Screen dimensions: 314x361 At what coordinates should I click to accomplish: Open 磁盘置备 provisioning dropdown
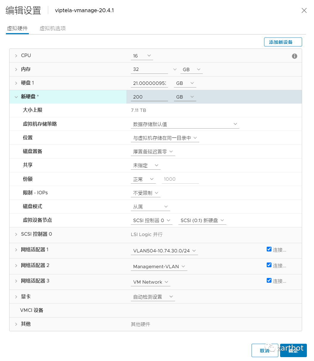pos(153,152)
